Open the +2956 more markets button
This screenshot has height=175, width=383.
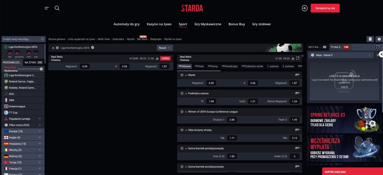pyautogui.click(x=165, y=58)
